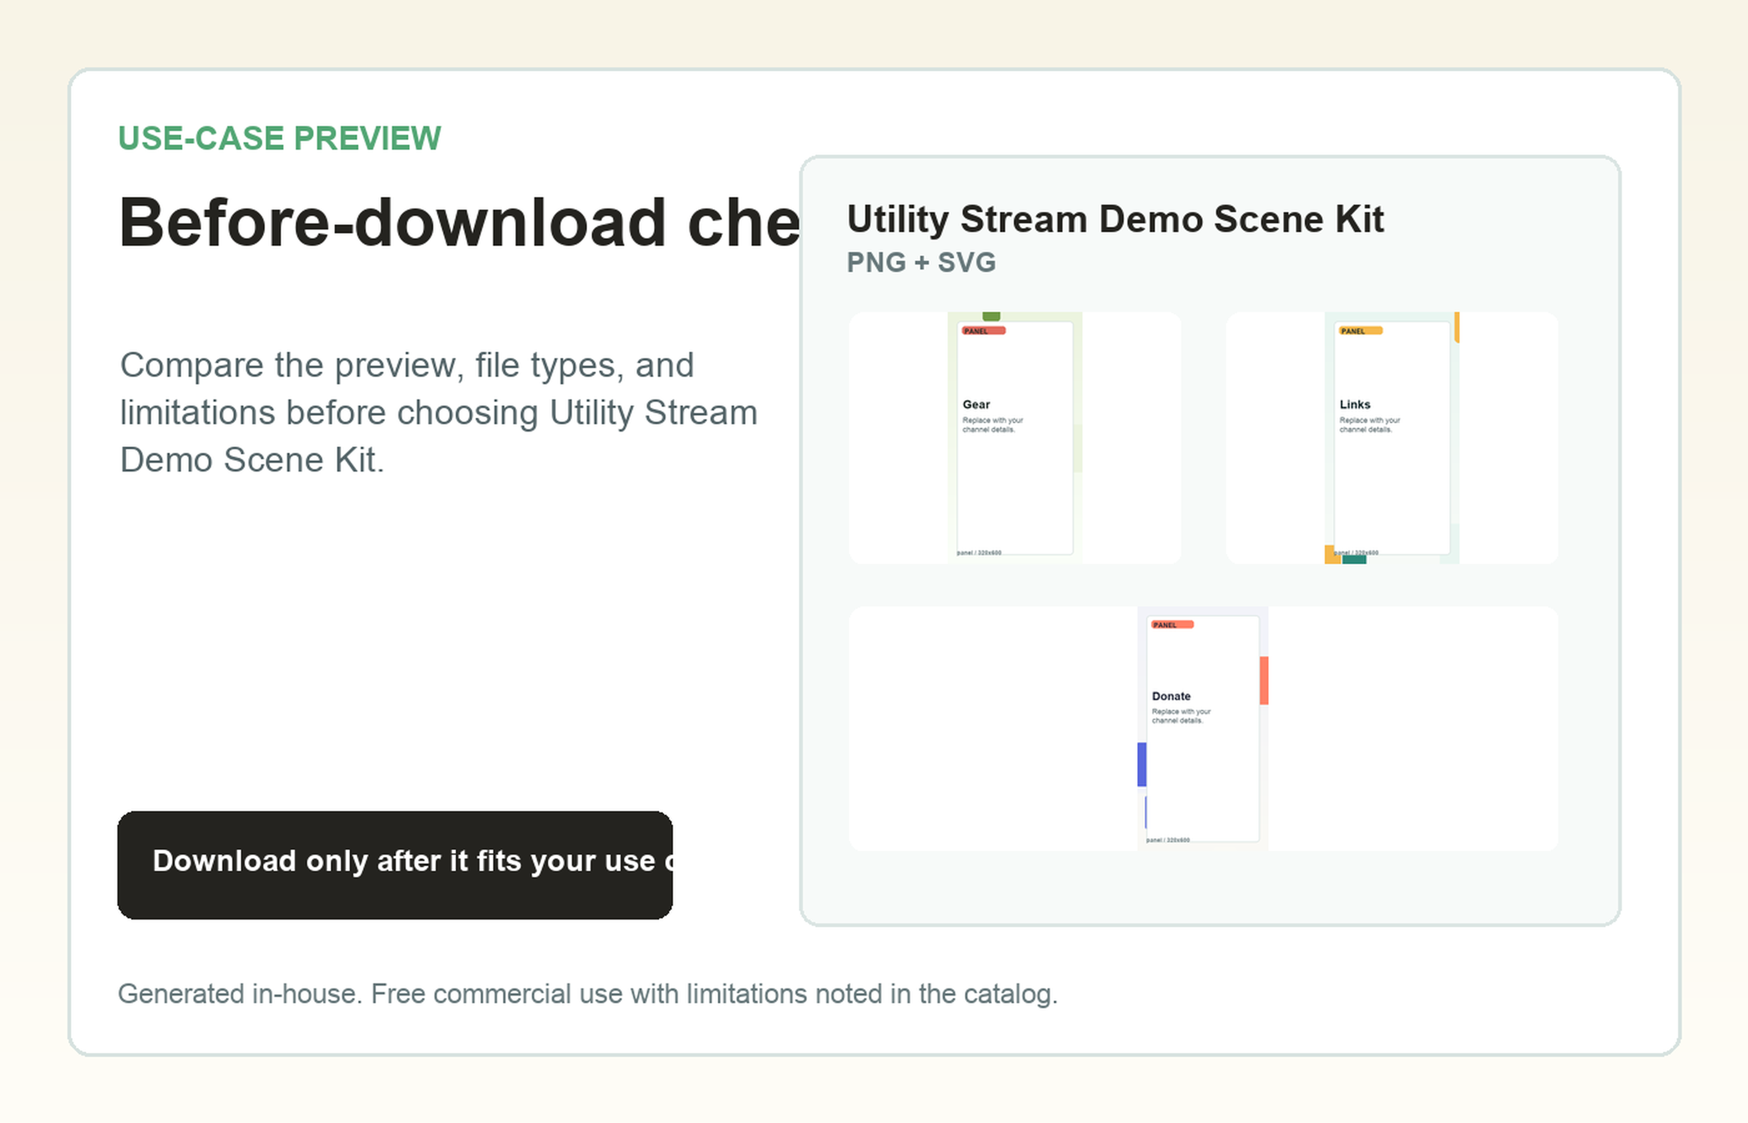Screen dimensions: 1748x1123
Task: Click the Generated in-house footer note
Action: (587, 994)
